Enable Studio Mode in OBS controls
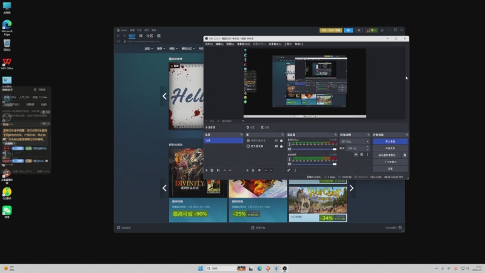 click(x=390, y=162)
